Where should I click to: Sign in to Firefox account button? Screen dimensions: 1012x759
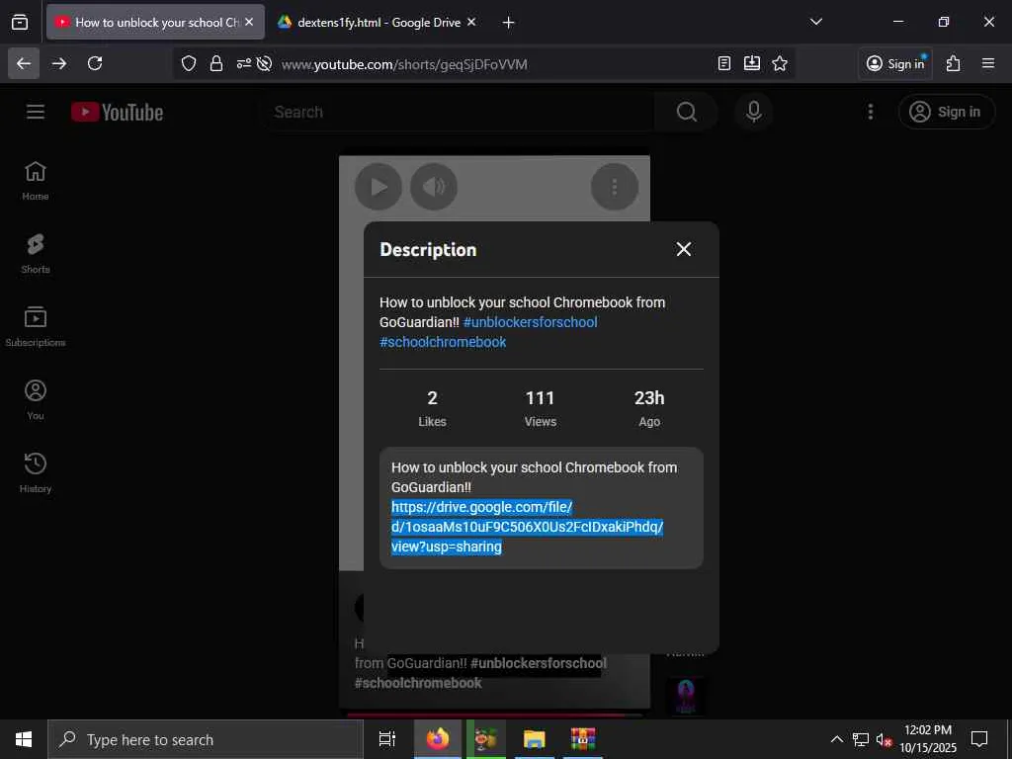point(895,63)
